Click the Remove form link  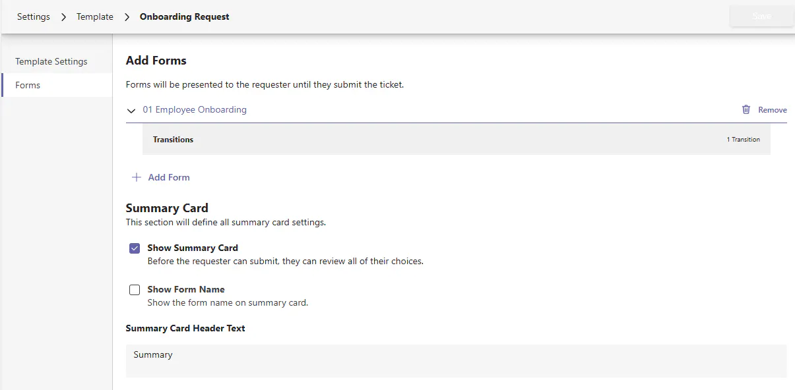coord(772,110)
